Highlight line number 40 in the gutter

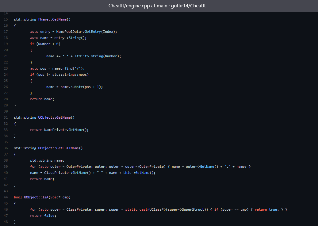[6, 173]
